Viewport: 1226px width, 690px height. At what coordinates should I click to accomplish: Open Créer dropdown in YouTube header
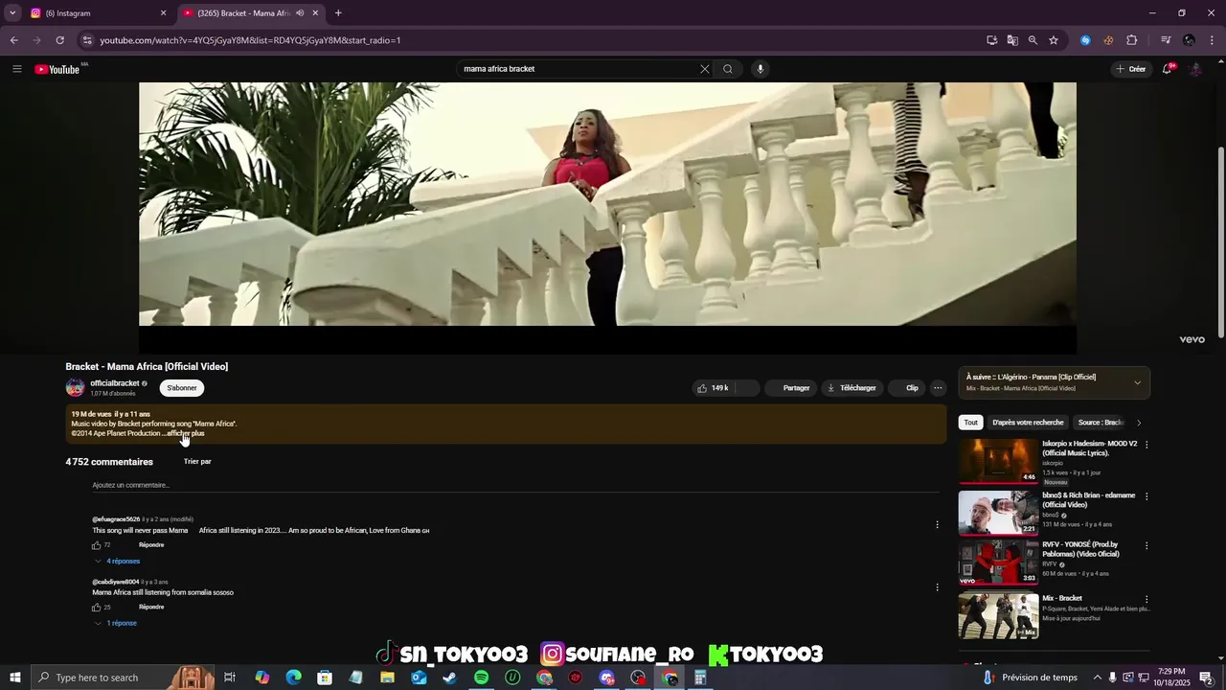point(1130,69)
